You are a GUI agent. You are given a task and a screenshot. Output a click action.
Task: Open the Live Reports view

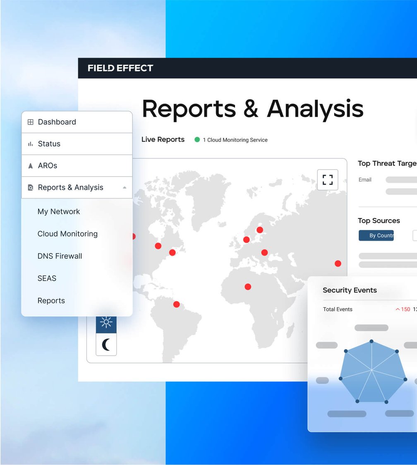point(163,139)
